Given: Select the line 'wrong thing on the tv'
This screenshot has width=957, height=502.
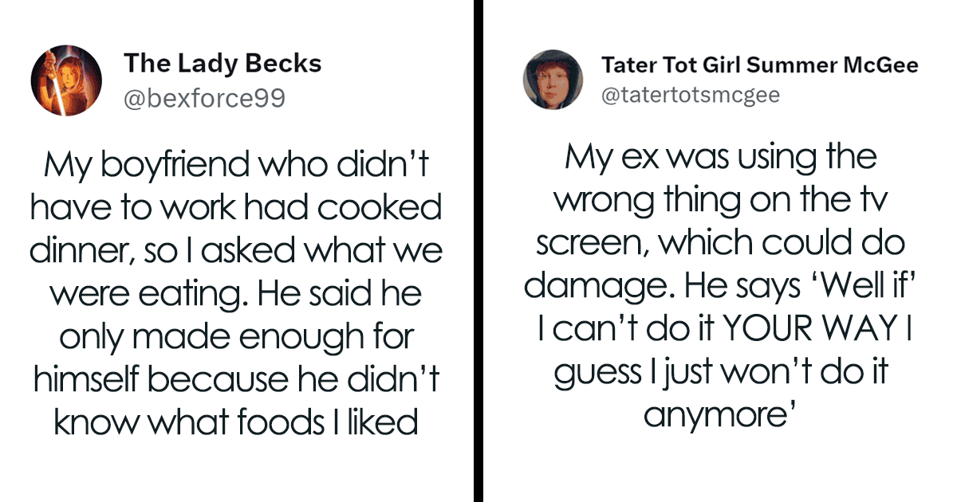Looking at the screenshot, I should click(x=721, y=199).
